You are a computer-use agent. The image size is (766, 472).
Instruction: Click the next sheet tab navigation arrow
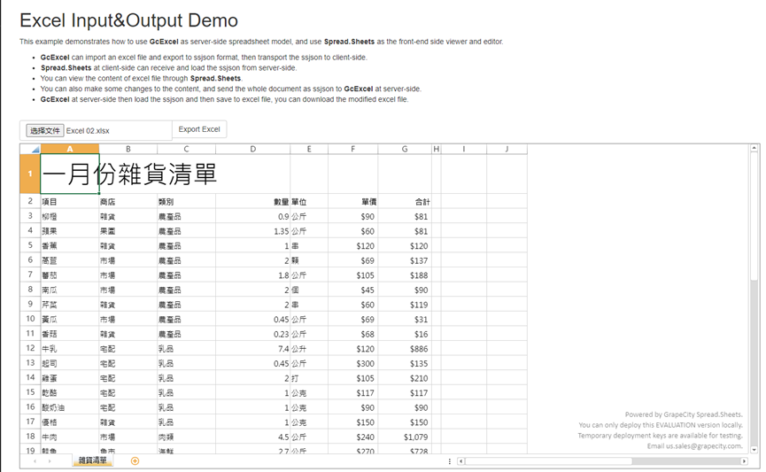(50, 460)
